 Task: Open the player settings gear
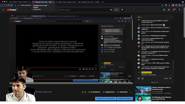[111, 81]
